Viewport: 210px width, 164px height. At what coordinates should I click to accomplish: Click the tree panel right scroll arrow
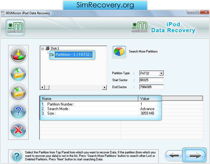pyautogui.click(x=104, y=87)
